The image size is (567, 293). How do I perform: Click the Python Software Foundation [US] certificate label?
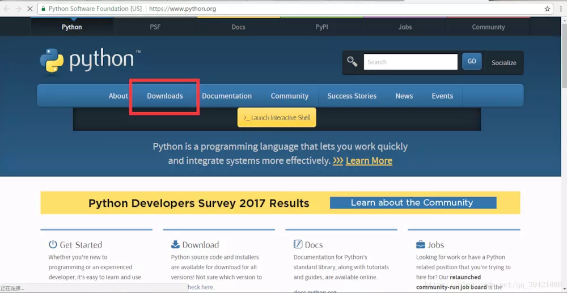coord(95,9)
